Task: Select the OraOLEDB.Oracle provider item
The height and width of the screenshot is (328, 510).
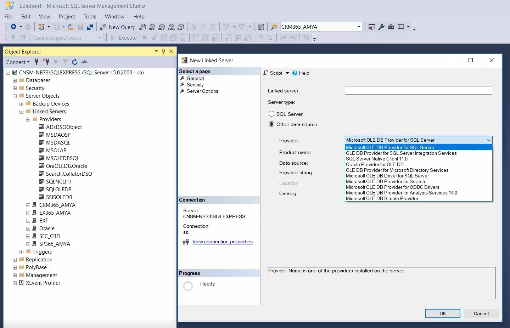Action: click(x=66, y=166)
